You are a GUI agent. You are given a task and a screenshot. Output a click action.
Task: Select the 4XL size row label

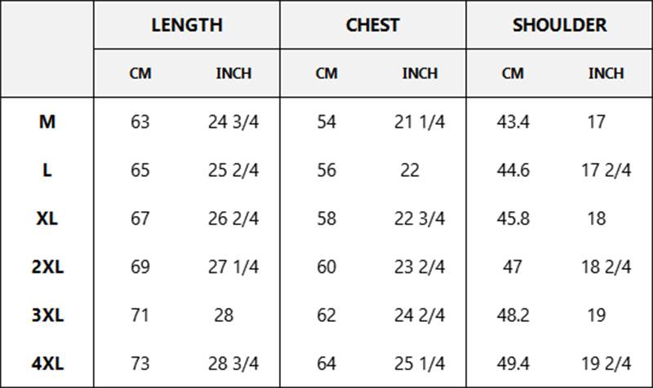[47, 364]
